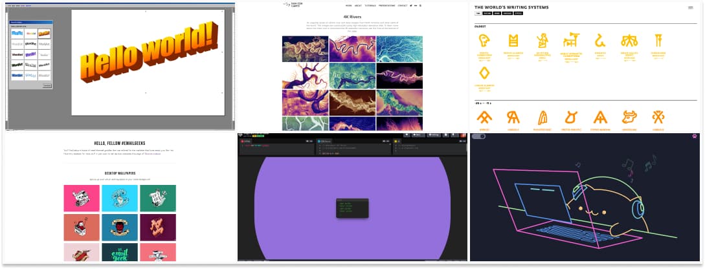Select the last black filter tag under title
This screenshot has height=269, width=705.
[519, 13]
